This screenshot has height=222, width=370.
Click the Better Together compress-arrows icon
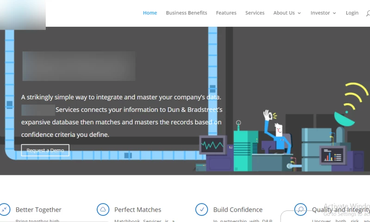pos(4,209)
